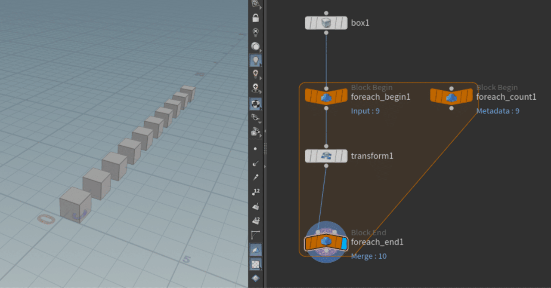Toggle the headlight bulb display option
The image size is (551, 288).
256,60
